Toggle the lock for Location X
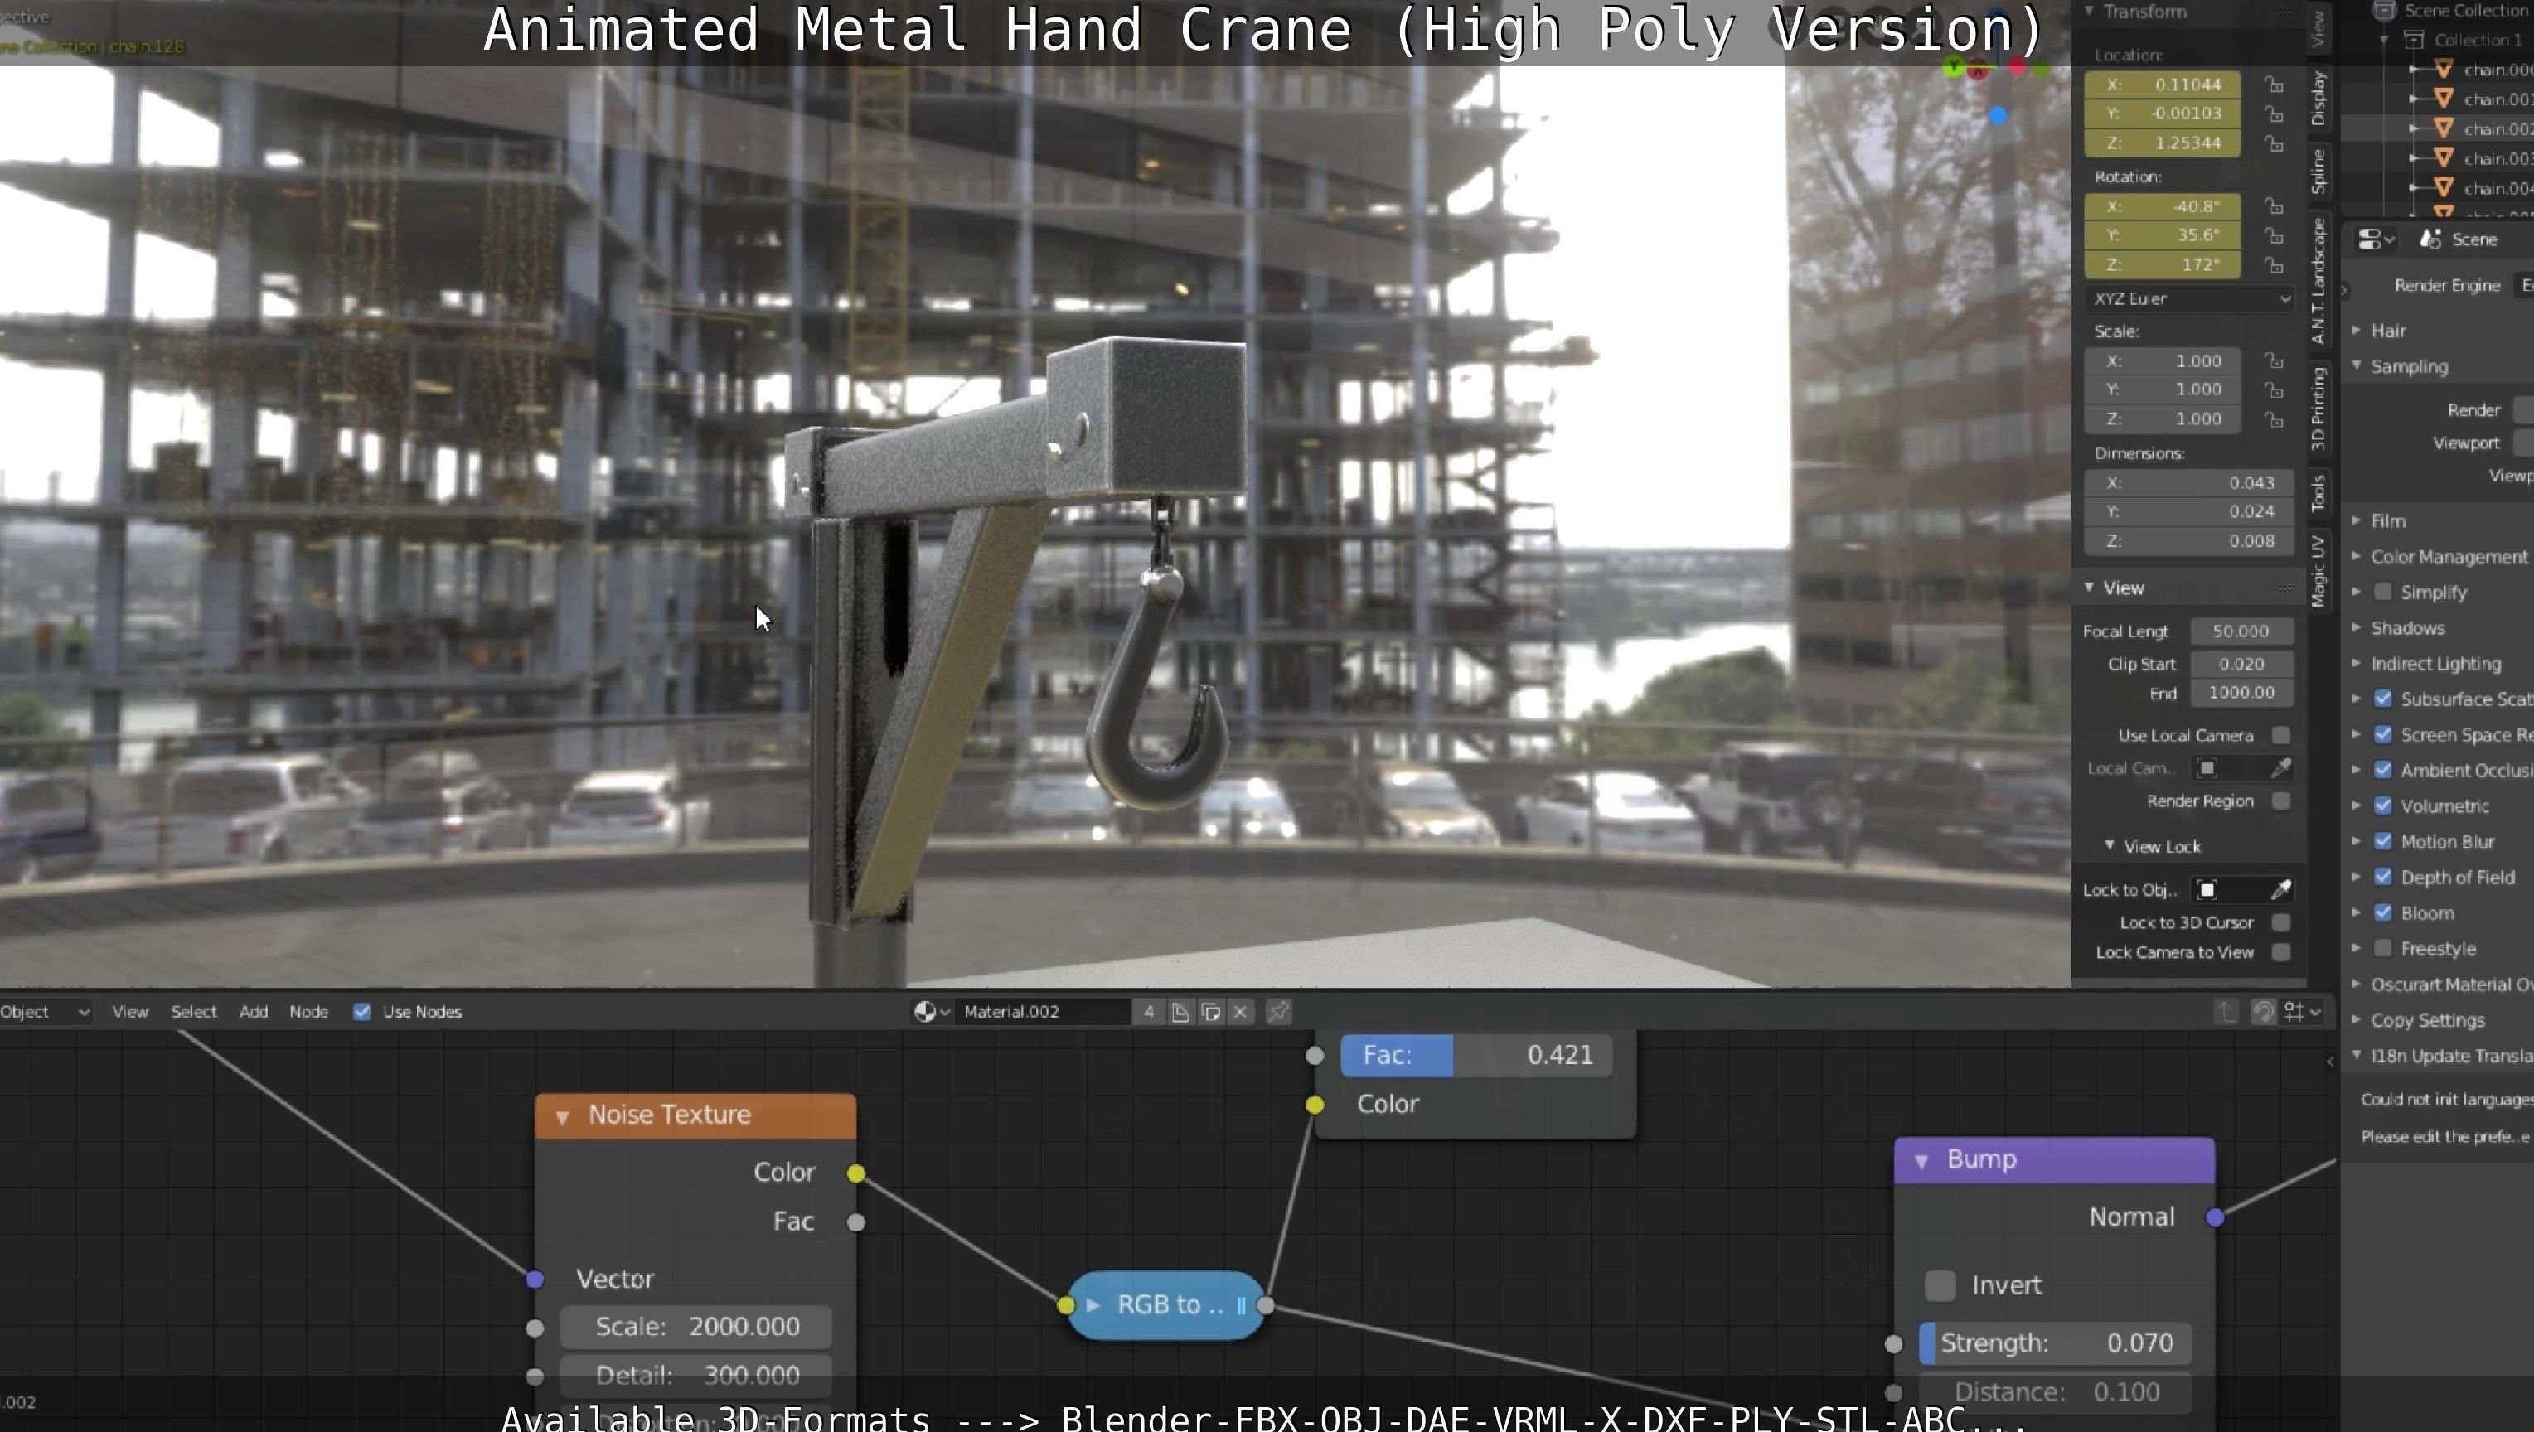The height and width of the screenshot is (1432, 2534). point(2274,85)
